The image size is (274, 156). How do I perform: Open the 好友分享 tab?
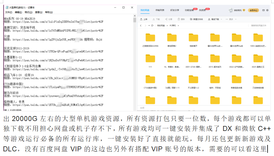(x=175, y=10)
